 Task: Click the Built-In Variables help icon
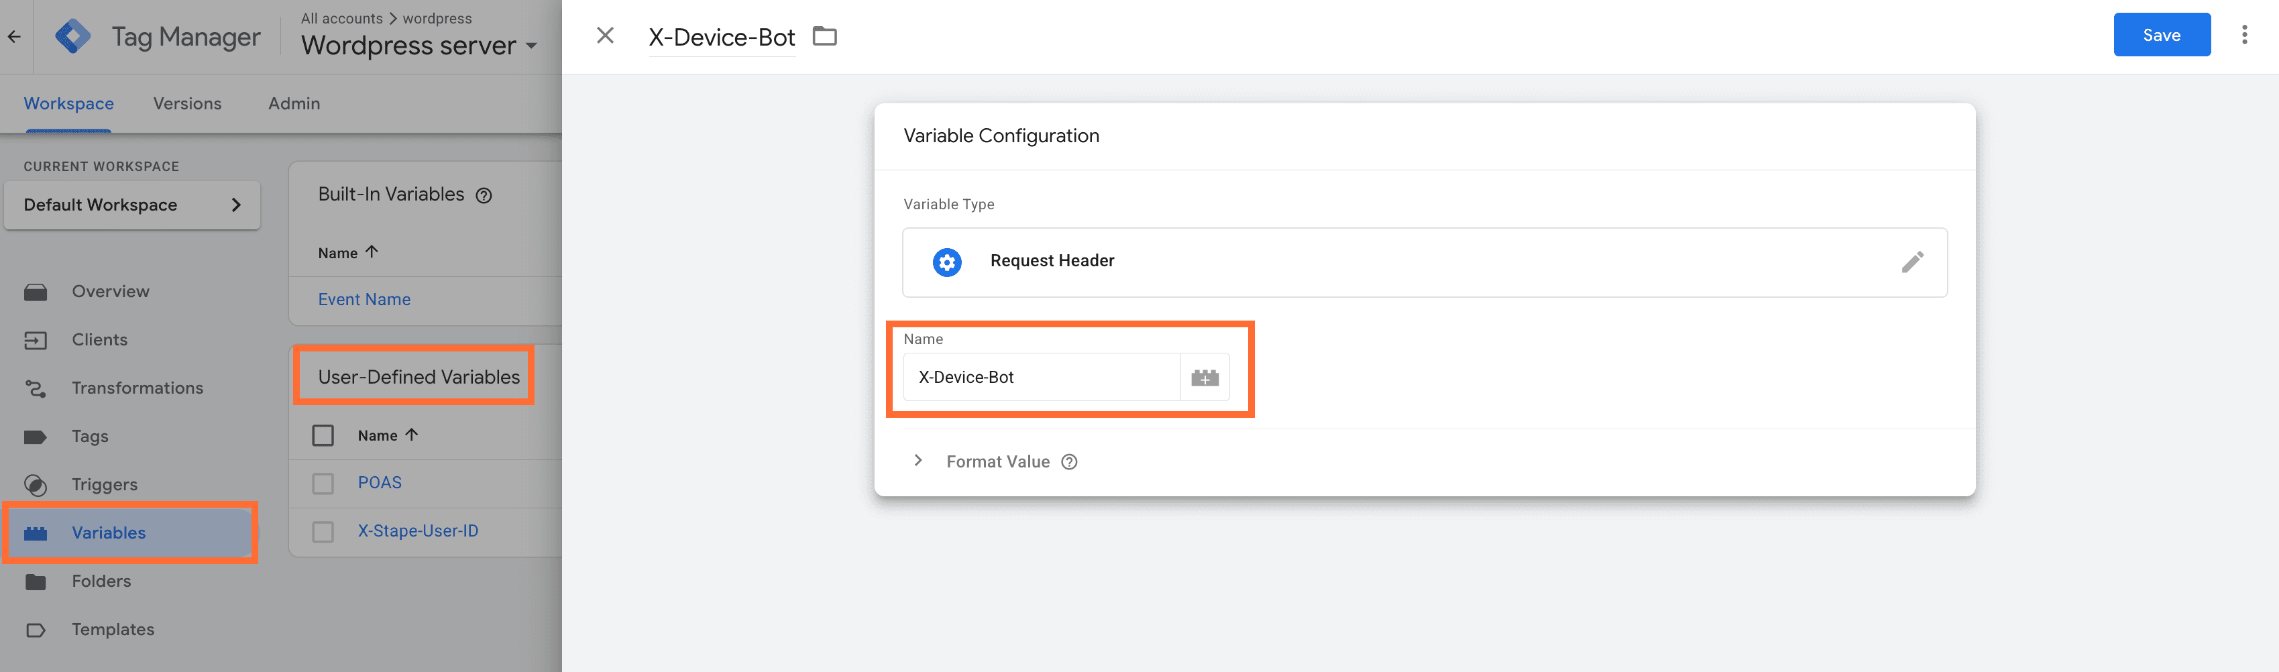coord(484,195)
